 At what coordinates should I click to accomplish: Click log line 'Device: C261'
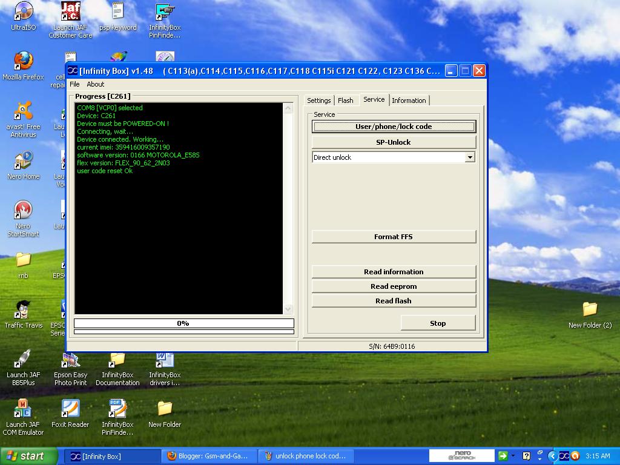[96, 116]
